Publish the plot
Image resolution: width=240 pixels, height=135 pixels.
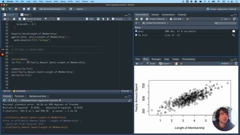[x=224, y=63]
